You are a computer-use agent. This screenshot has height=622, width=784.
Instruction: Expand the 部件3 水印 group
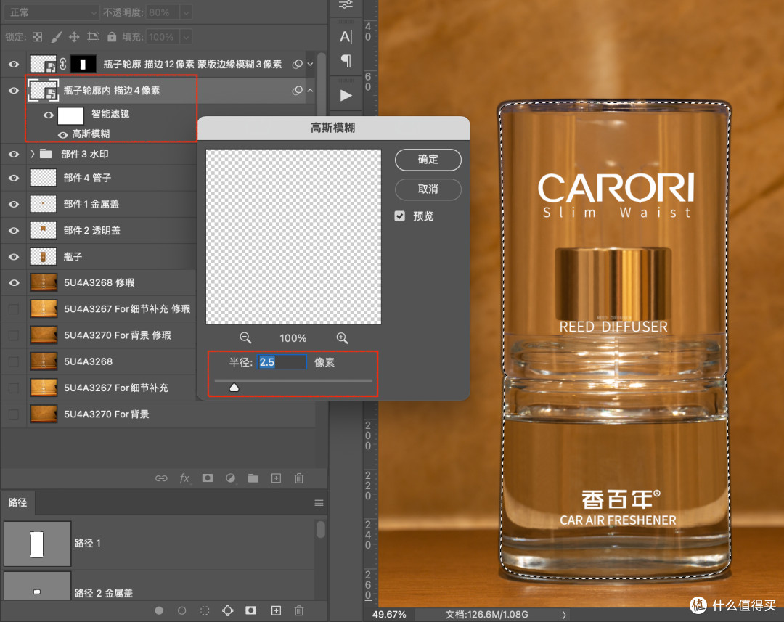[x=33, y=153]
